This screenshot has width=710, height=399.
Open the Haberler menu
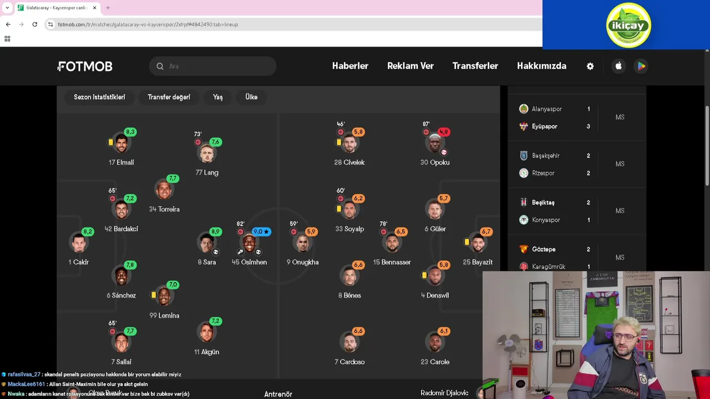coord(350,66)
